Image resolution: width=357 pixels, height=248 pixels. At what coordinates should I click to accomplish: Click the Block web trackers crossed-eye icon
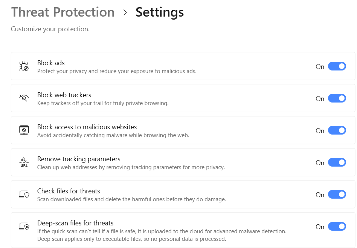click(x=24, y=98)
